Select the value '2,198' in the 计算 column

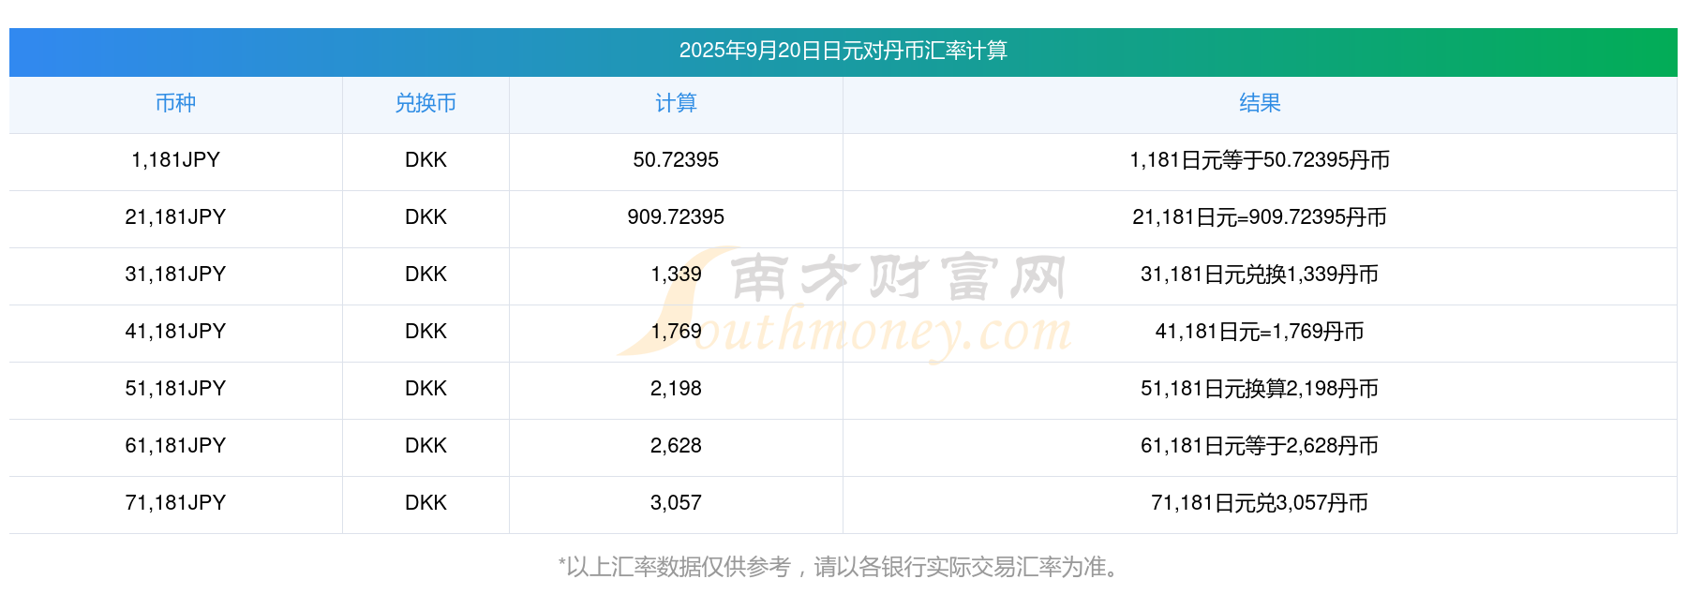(x=676, y=389)
